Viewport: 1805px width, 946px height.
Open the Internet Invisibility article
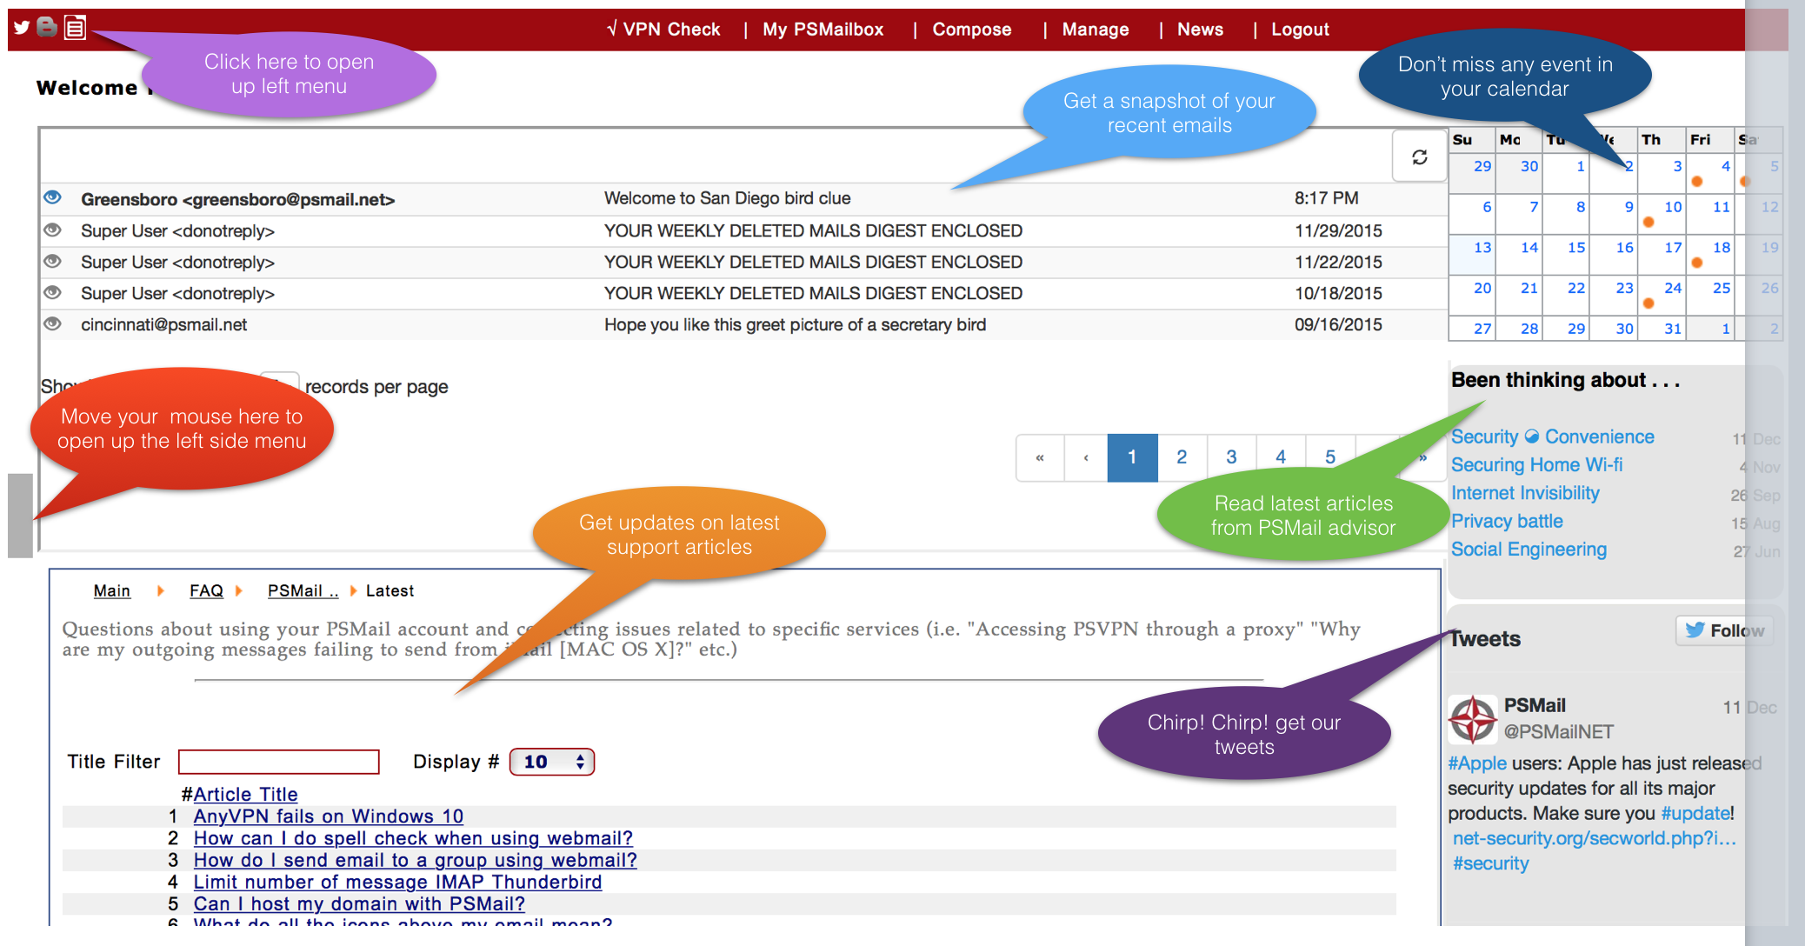pyautogui.click(x=1526, y=493)
